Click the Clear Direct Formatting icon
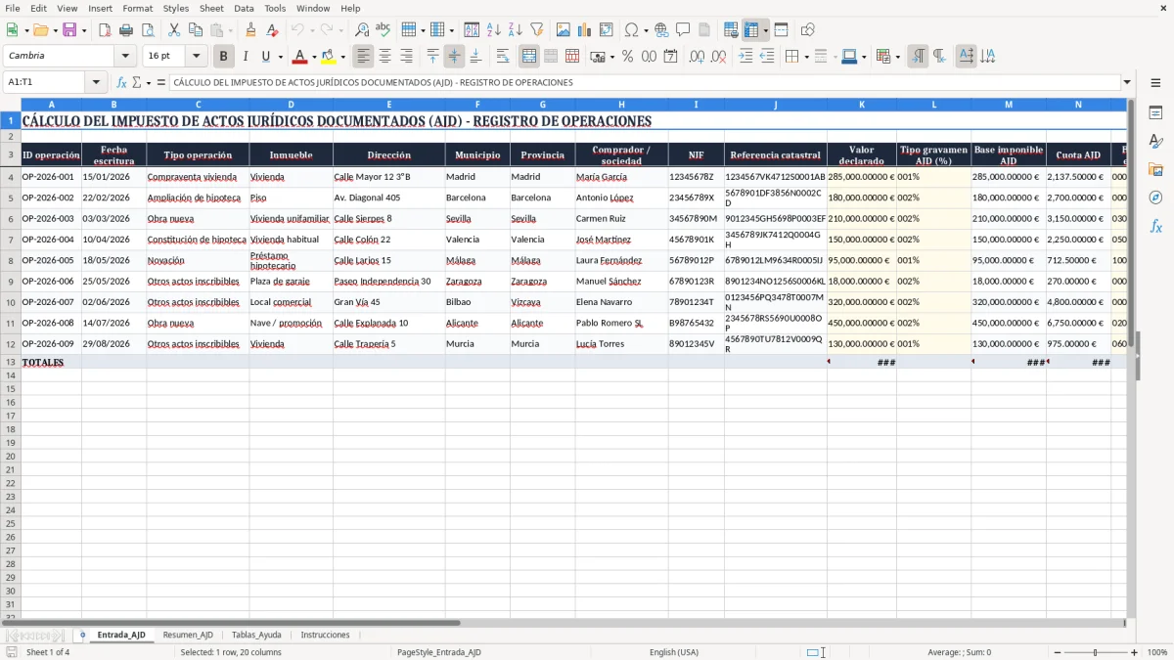 tap(272, 30)
